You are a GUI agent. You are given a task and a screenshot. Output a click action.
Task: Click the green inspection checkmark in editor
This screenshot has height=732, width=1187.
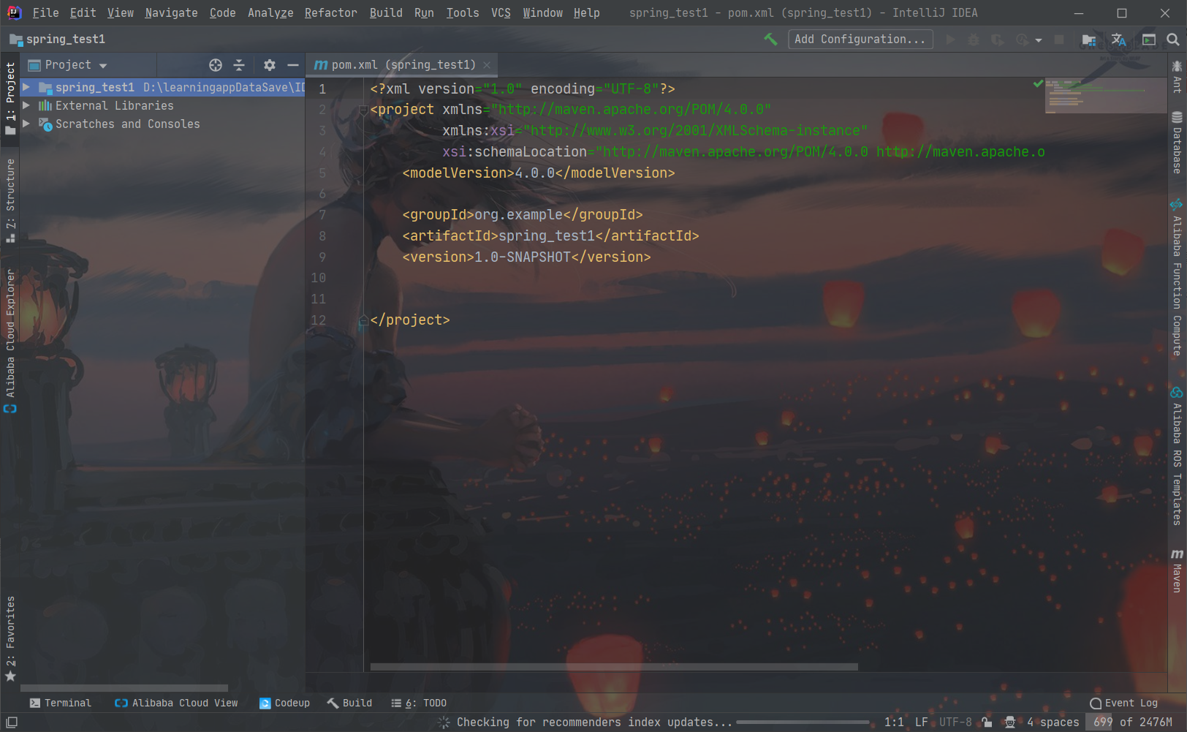point(1038,84)
